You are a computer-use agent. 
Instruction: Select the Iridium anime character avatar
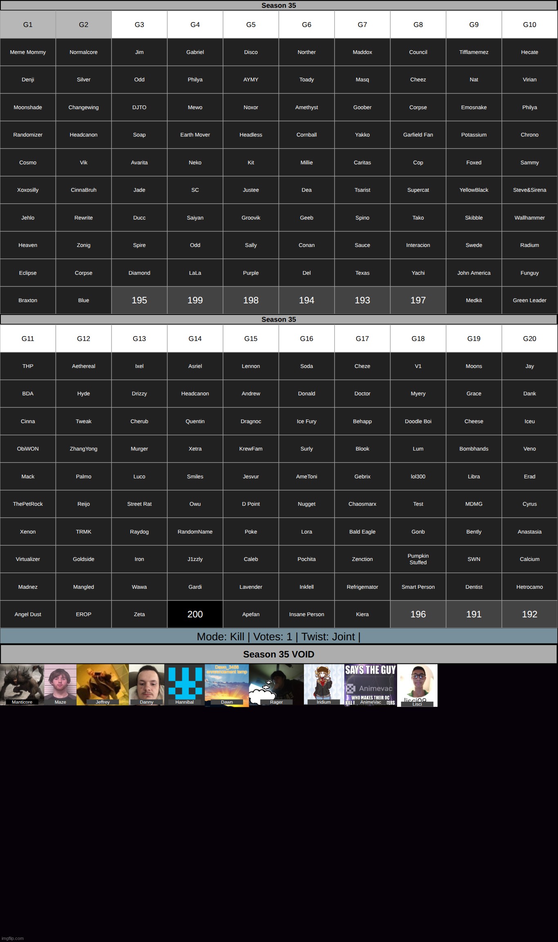click(324, 684)
